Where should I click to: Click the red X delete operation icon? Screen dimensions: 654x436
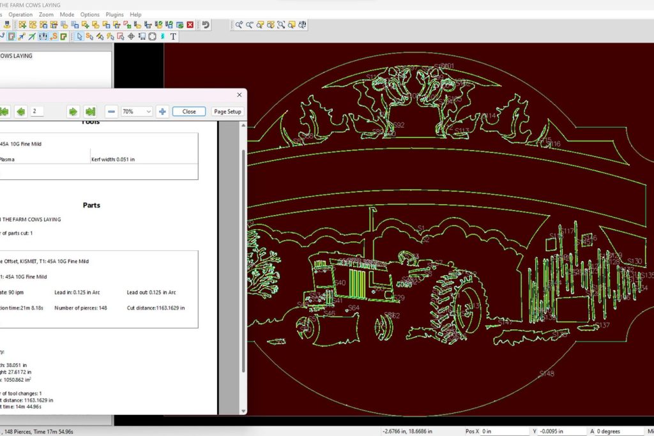point(190,25)
